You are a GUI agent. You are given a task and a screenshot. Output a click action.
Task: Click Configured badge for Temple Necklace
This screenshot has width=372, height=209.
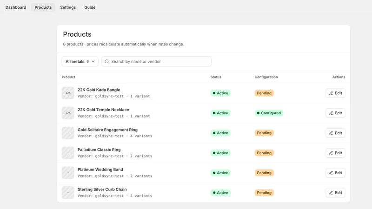[x=269, y=113]
